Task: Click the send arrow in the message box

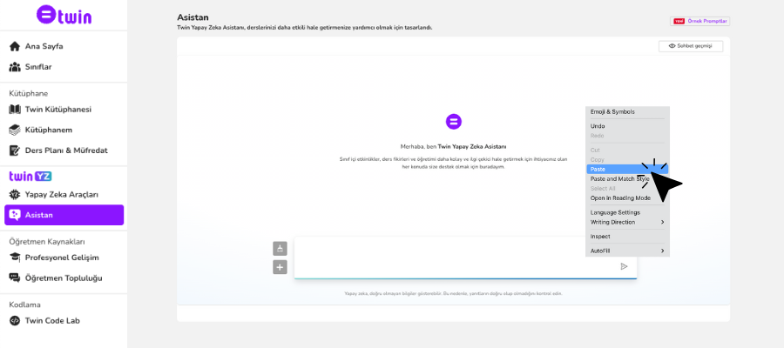Action: coord(624,266)
